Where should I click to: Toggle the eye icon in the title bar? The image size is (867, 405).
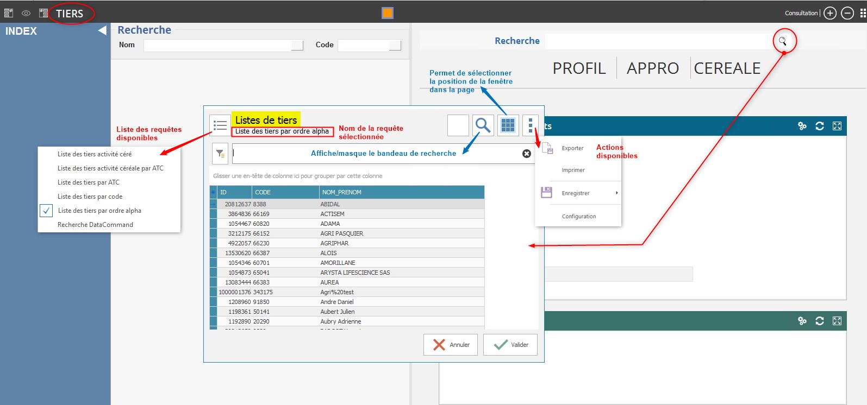(x=26, y=13)
